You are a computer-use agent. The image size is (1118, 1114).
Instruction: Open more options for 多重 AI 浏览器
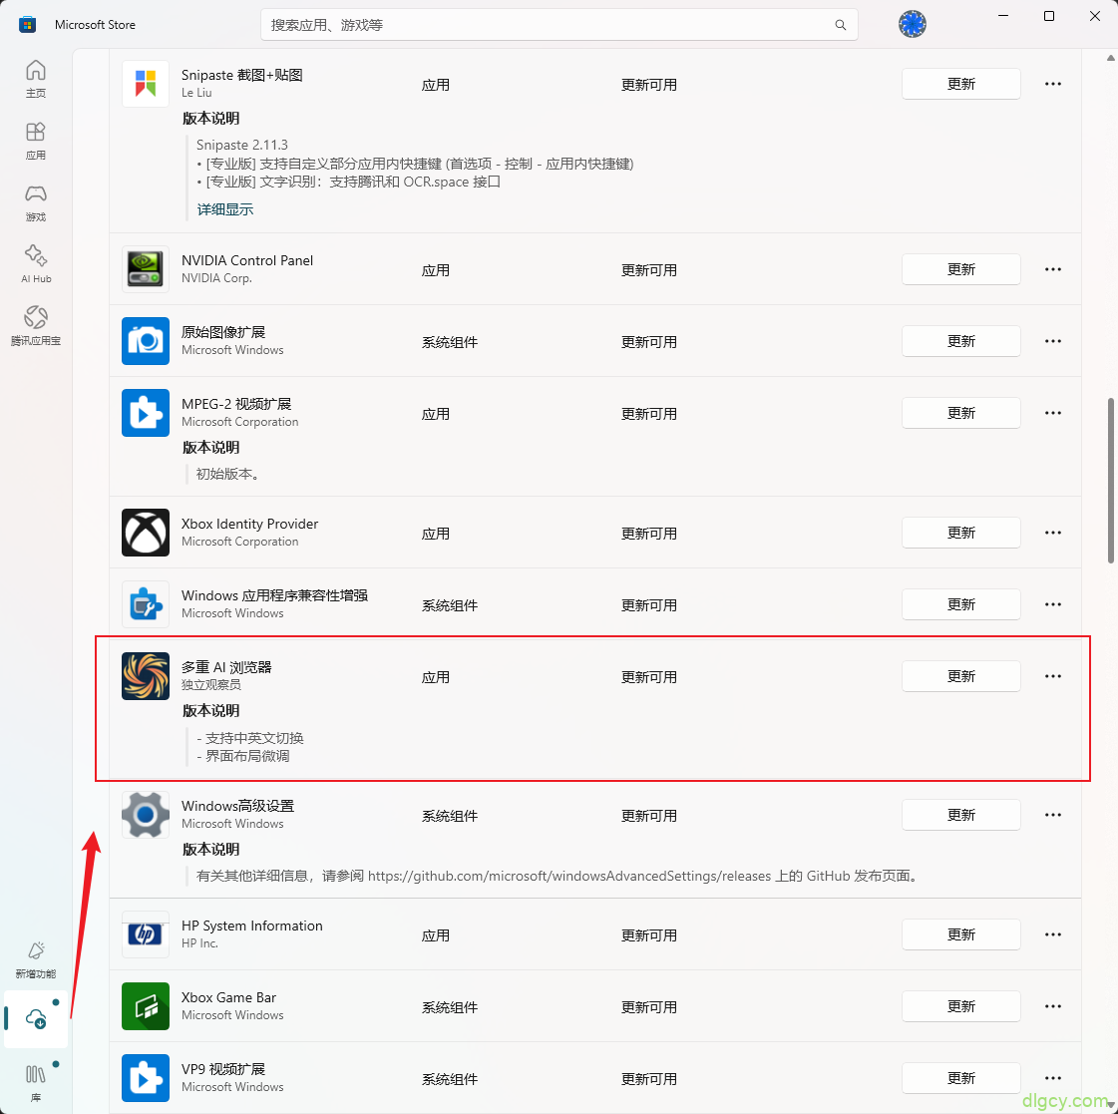click(1052, 676)
